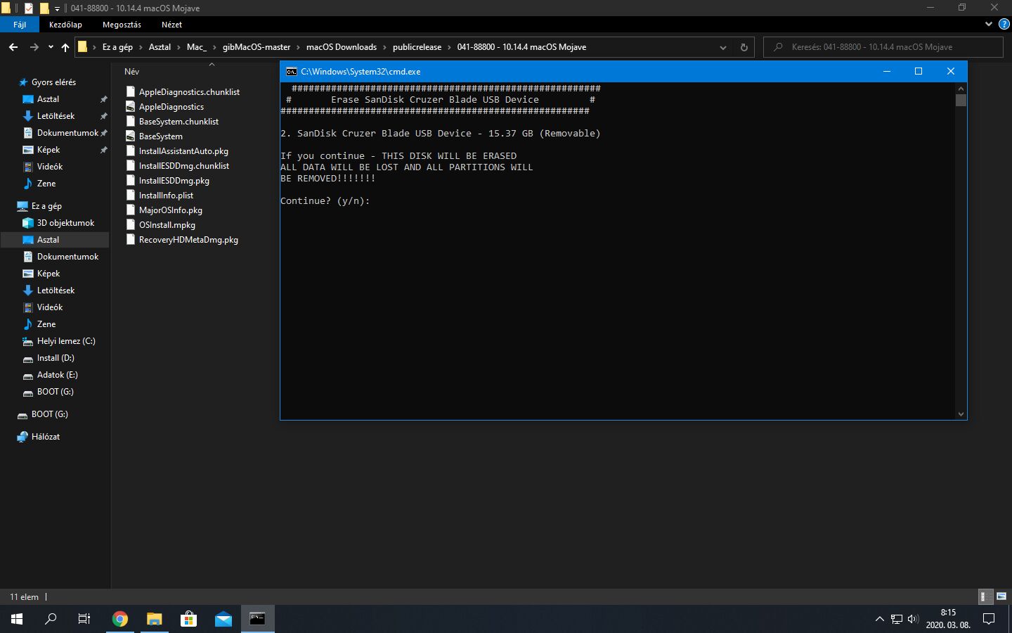Select the BaseSystem.chunklist file

[172, 122]
